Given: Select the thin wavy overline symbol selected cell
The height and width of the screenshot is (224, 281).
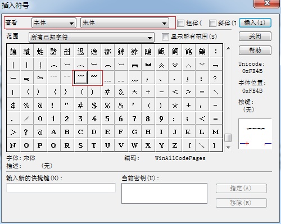Looking at the screenshot, I should click(81, 77).
